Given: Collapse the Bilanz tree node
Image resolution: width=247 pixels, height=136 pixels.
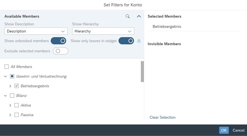Looking at the screenshot, I should (6, 96).
